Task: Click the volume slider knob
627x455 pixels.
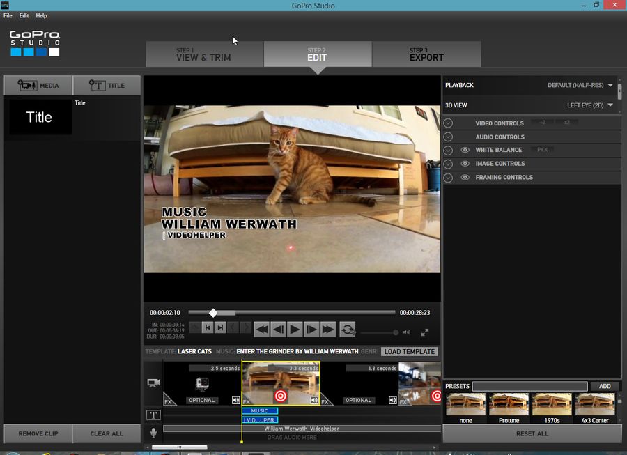Action: tap(396, 332)
